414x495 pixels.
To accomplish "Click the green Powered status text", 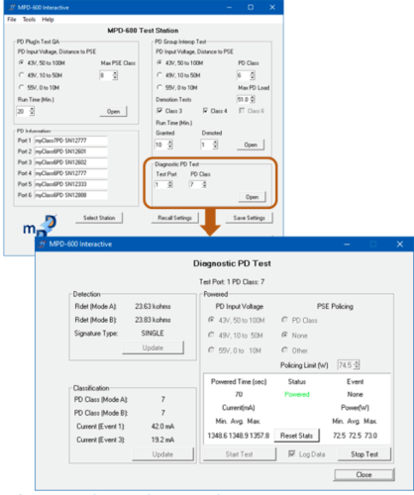I will (297, 394).
